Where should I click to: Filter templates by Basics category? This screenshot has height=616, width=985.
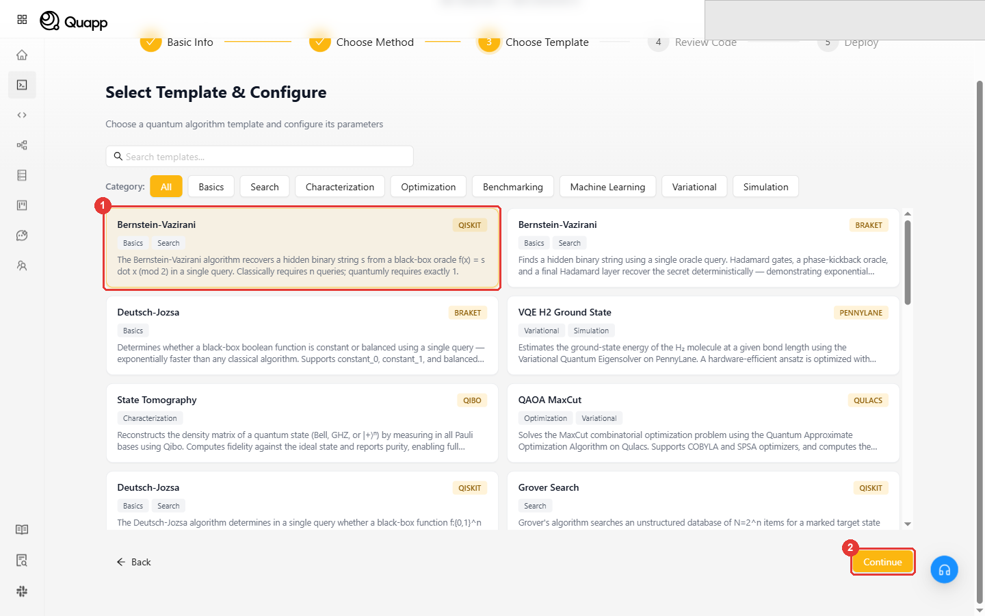(x=211, y=187)
